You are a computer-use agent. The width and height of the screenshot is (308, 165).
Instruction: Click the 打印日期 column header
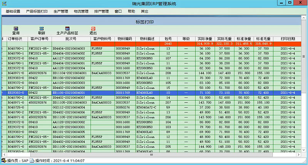(288, 39)
